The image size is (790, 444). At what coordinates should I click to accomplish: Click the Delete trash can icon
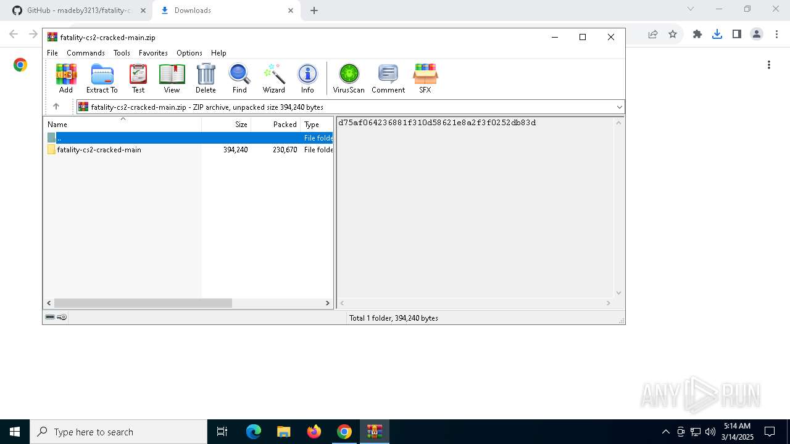pyautogui.click(x=206, y=78)
